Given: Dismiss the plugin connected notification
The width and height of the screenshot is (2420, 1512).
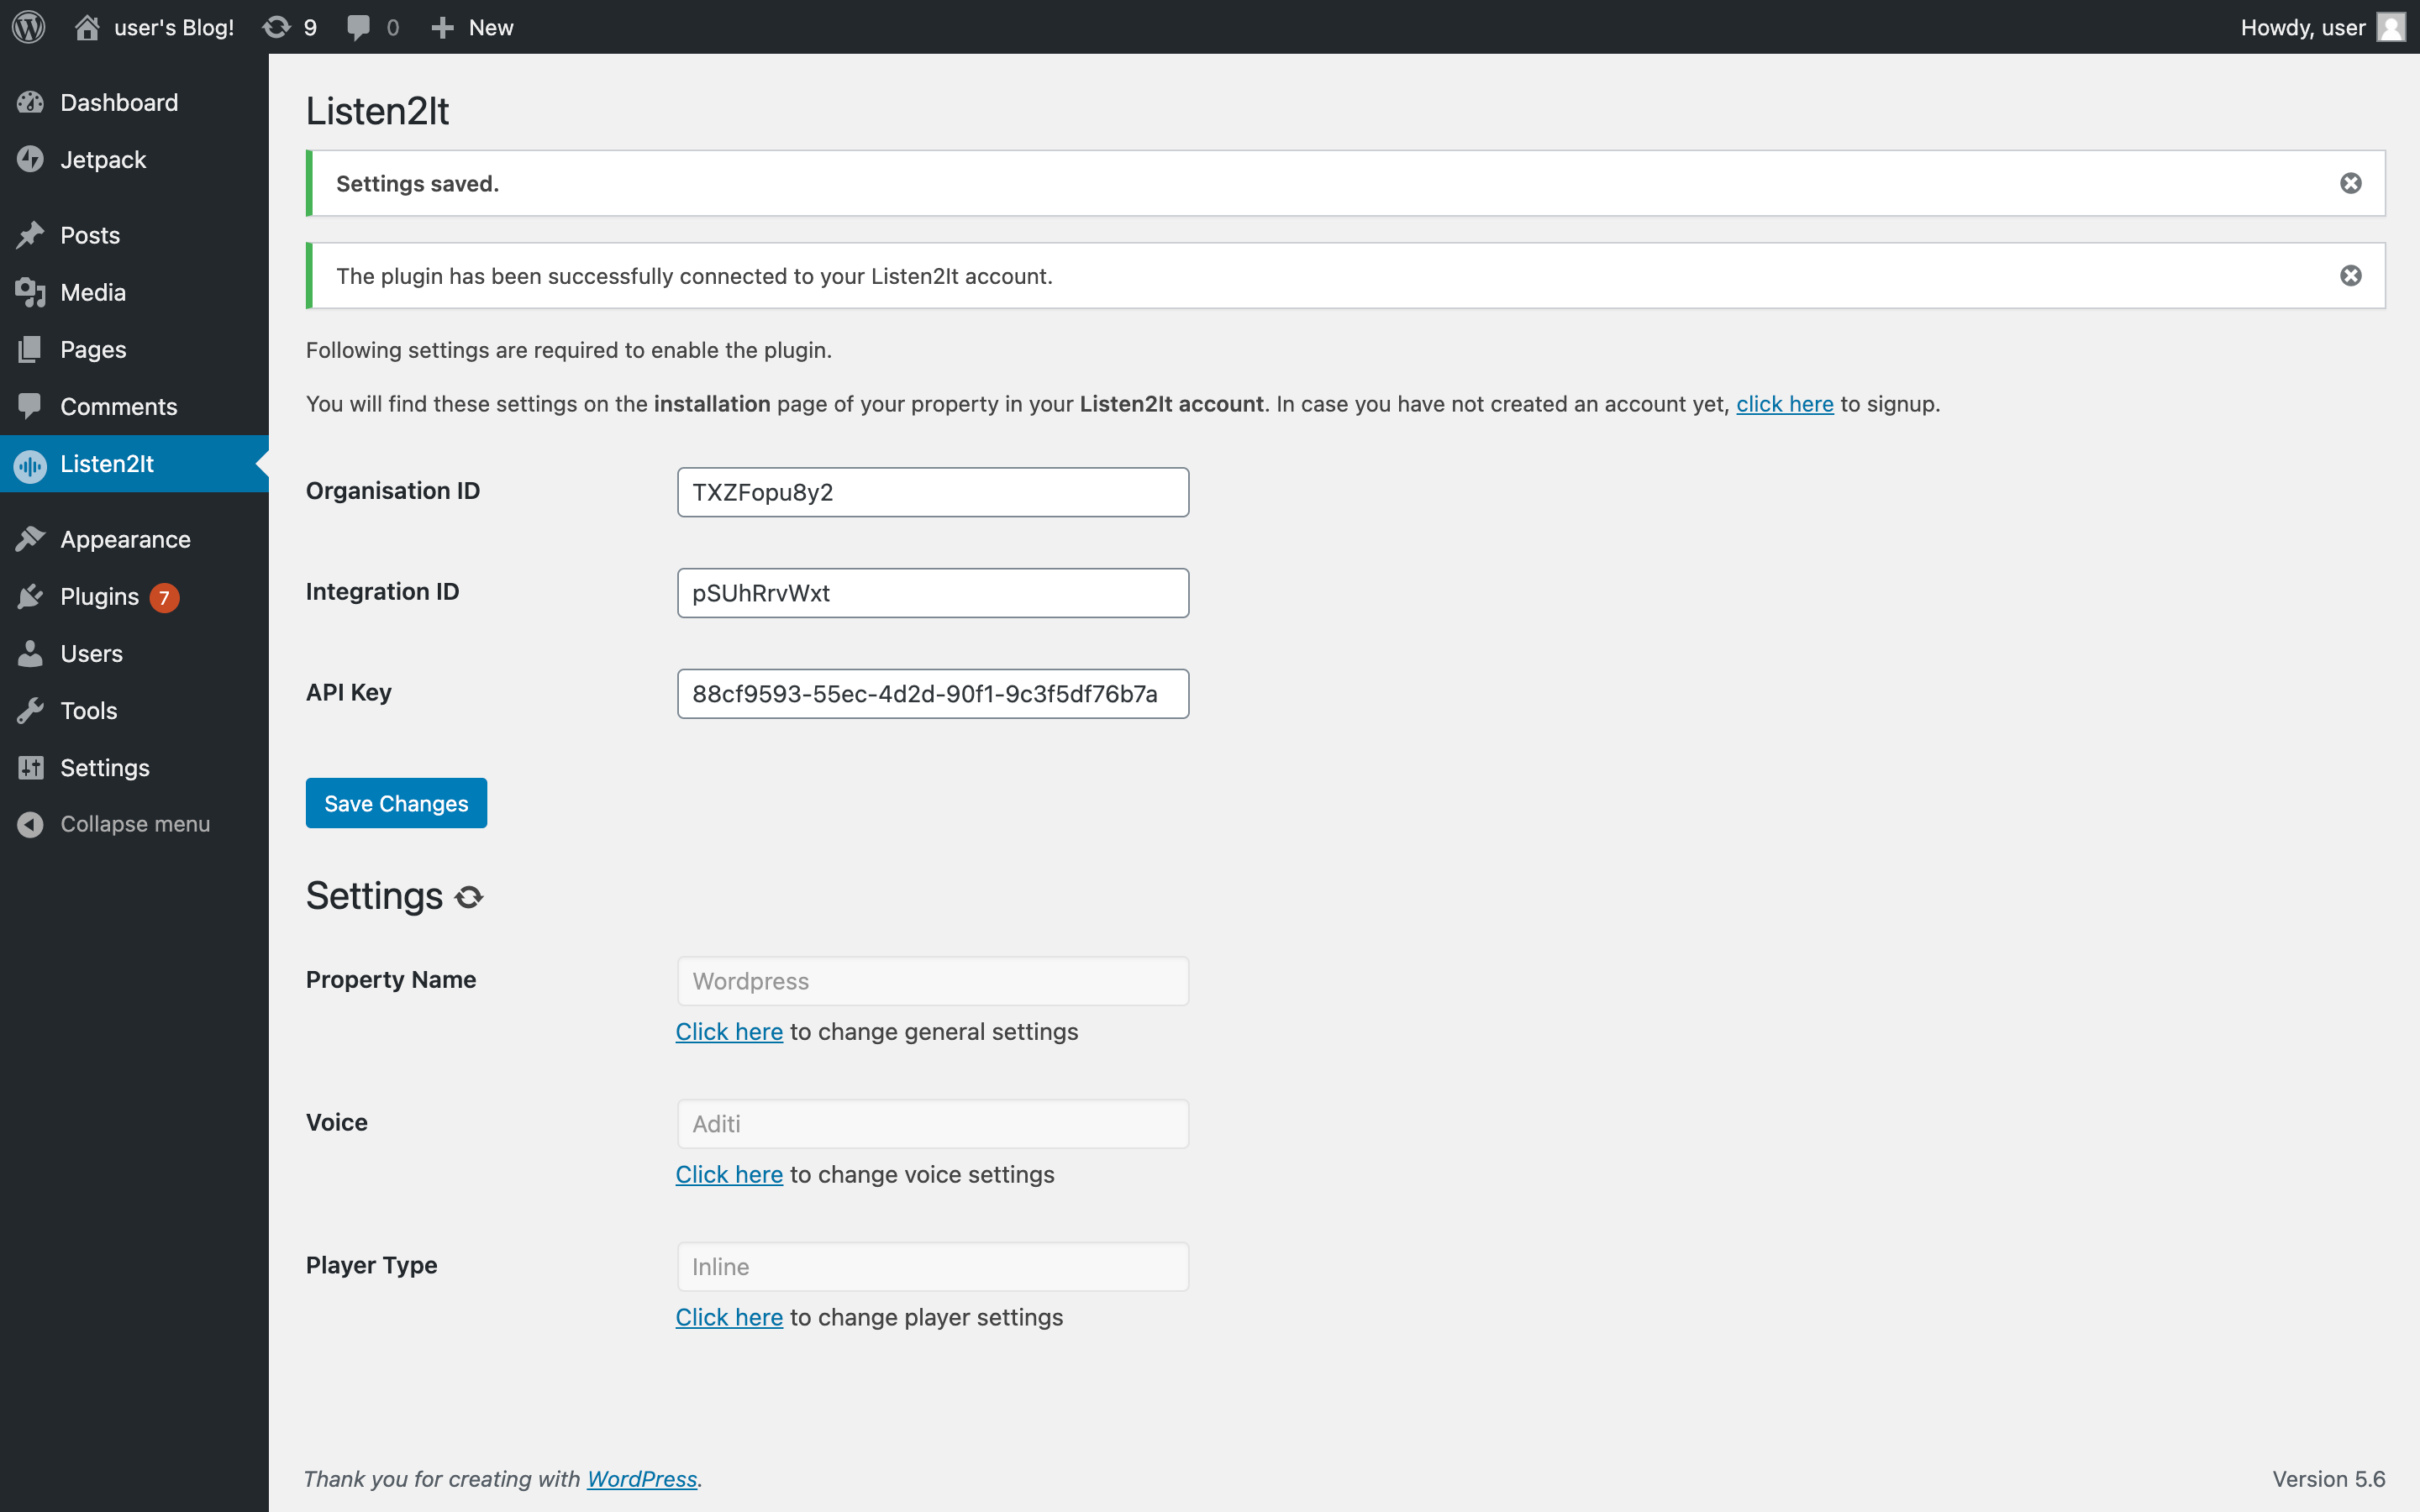Looking at the screenshot, I should tap(2352, 276).
